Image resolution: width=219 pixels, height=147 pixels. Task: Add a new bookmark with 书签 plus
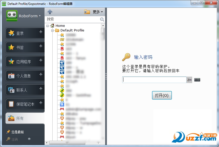click(x=41, y=46)
